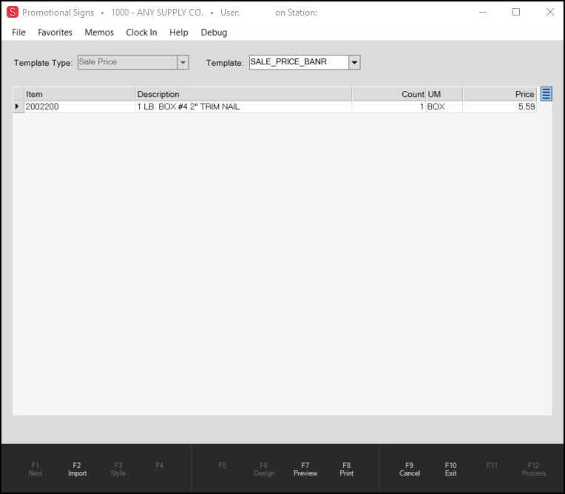565x494 pixels.
Task: Expand the Template Type dropdown arrow
Action: (183, 63)
